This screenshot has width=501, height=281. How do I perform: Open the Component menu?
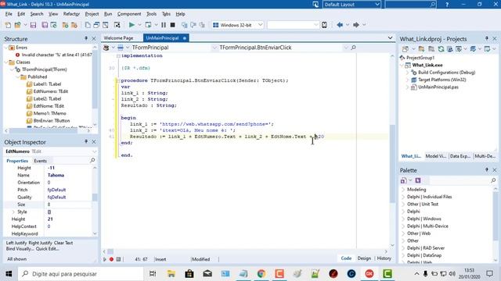[x=129, y=14]
